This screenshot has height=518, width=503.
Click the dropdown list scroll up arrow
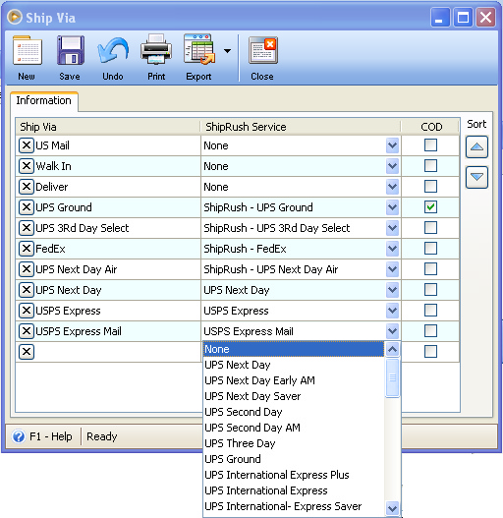tap(392, 349)
